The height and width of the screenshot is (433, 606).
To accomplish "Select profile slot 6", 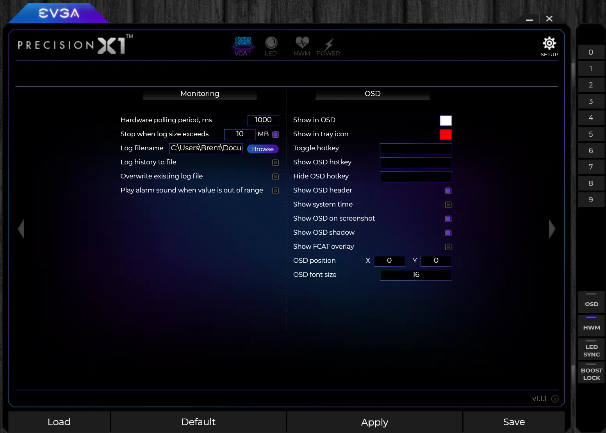I will 591,150.
